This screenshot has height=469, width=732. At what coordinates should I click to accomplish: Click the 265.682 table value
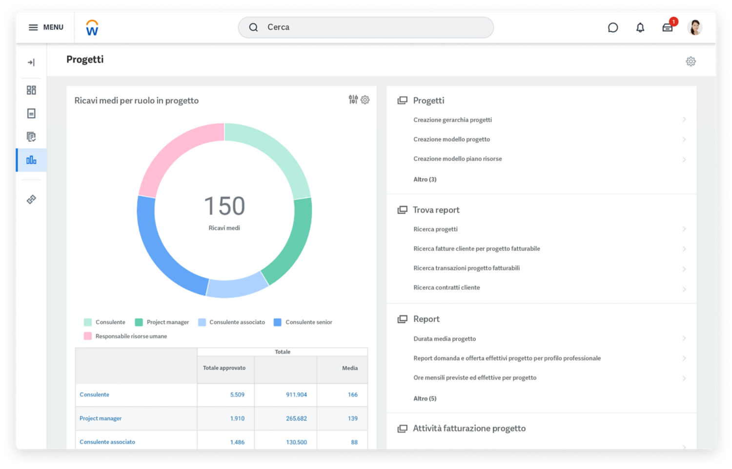click(x=296, y=419)
